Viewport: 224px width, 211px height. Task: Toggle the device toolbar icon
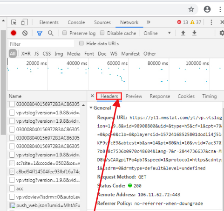(24, 22)
